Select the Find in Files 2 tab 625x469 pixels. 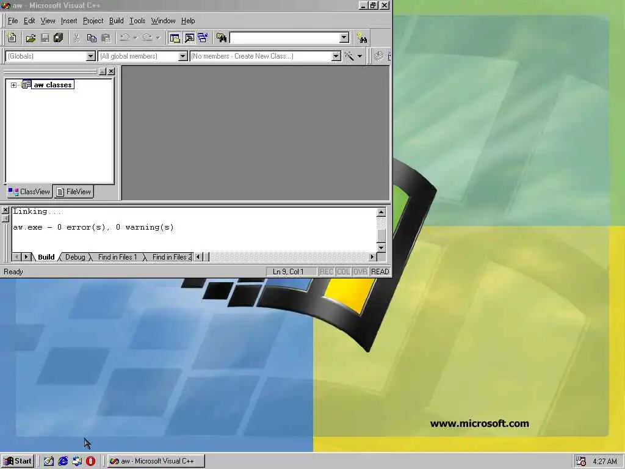[x=172, y=257]
